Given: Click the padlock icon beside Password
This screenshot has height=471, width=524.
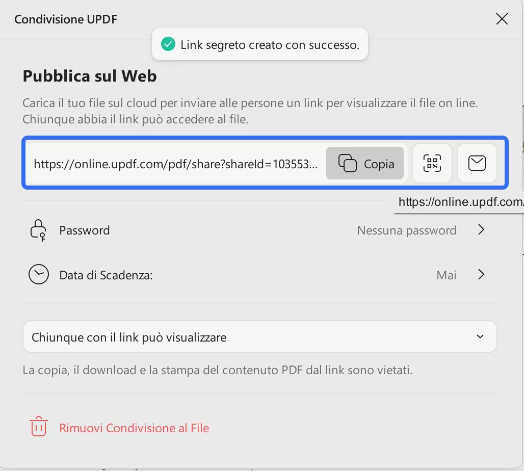Looking at the screenshot, I should click(x=38, y=230).
